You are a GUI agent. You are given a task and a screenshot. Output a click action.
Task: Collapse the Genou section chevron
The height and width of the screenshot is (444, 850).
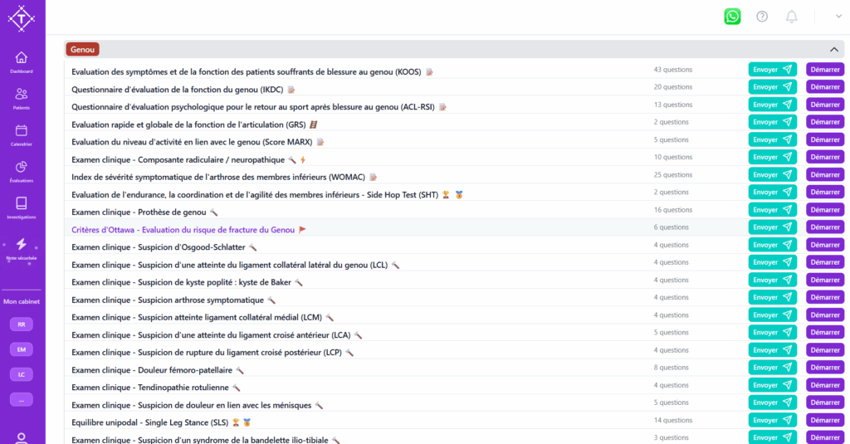coord(834,50)
